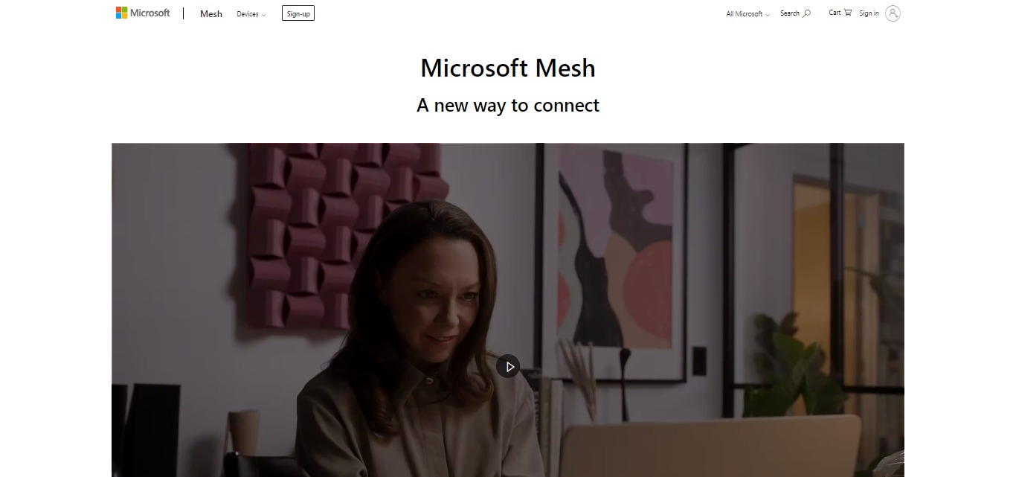Click the Search text label
The height and width of the screenshot is (477, 1016).
pyautogui.click(x=790, y=13)
